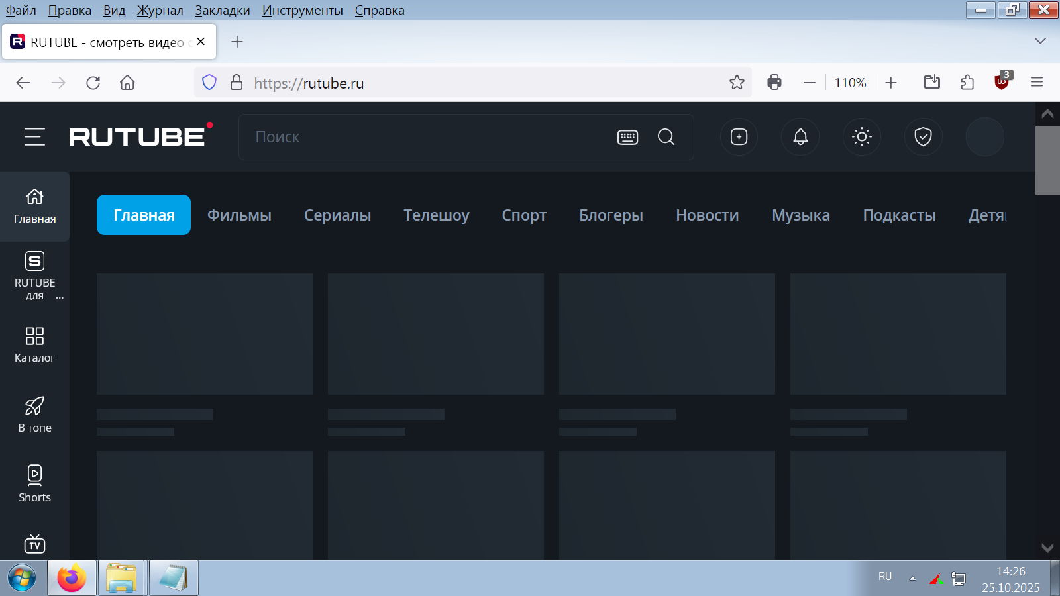Screen dimensions: 1060x596
Task: Switch to the Фильмы category tab
Action: tap(239, 215)
